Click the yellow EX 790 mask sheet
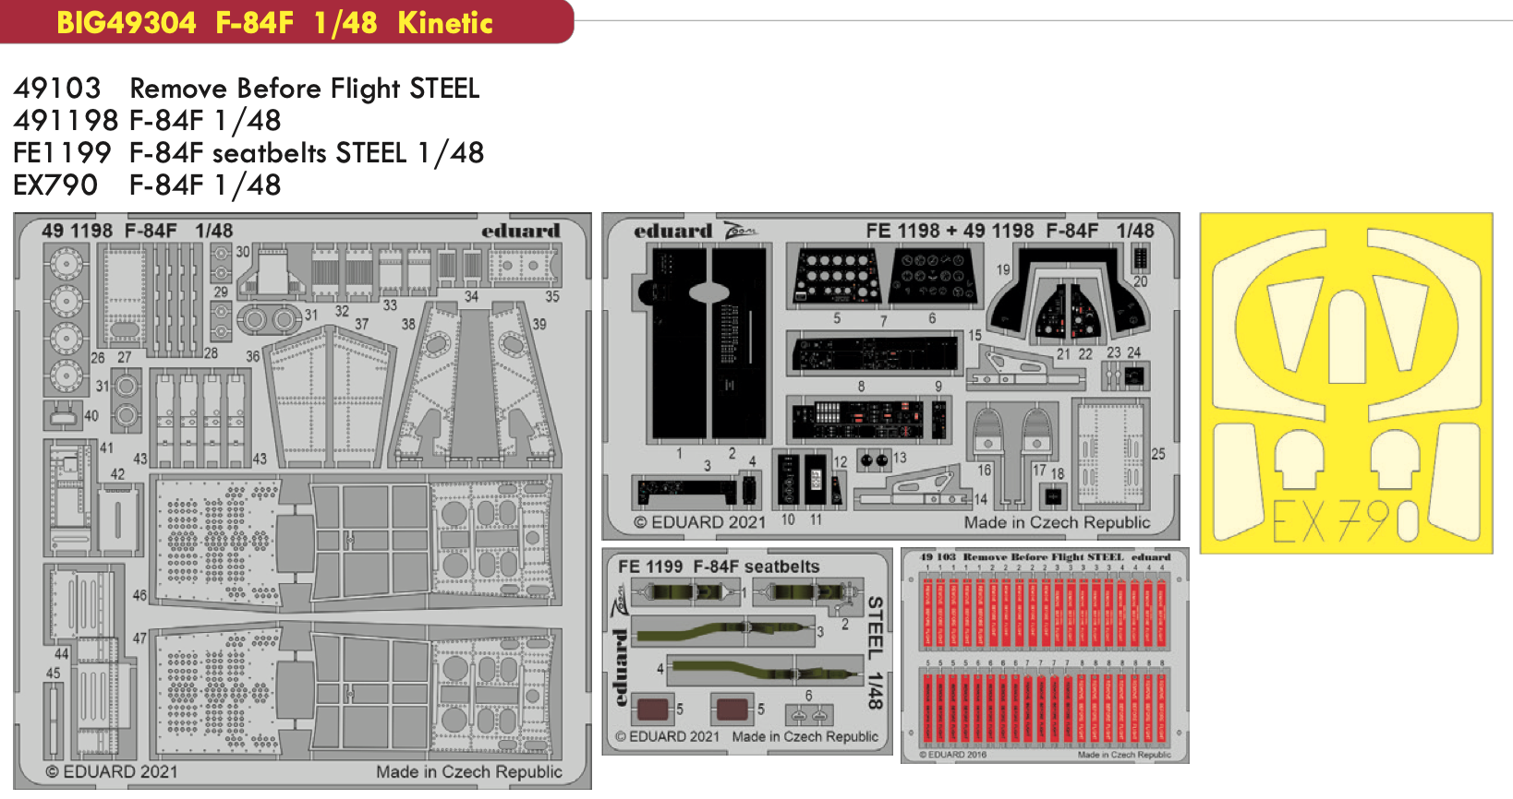 coord(1346,383)
